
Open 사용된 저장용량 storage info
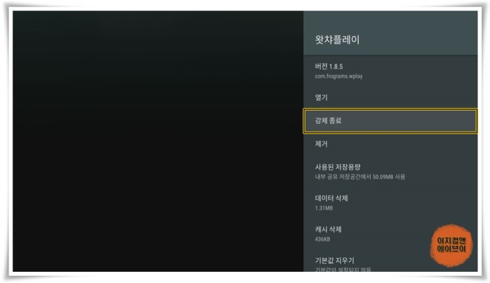tap(390, 171)
